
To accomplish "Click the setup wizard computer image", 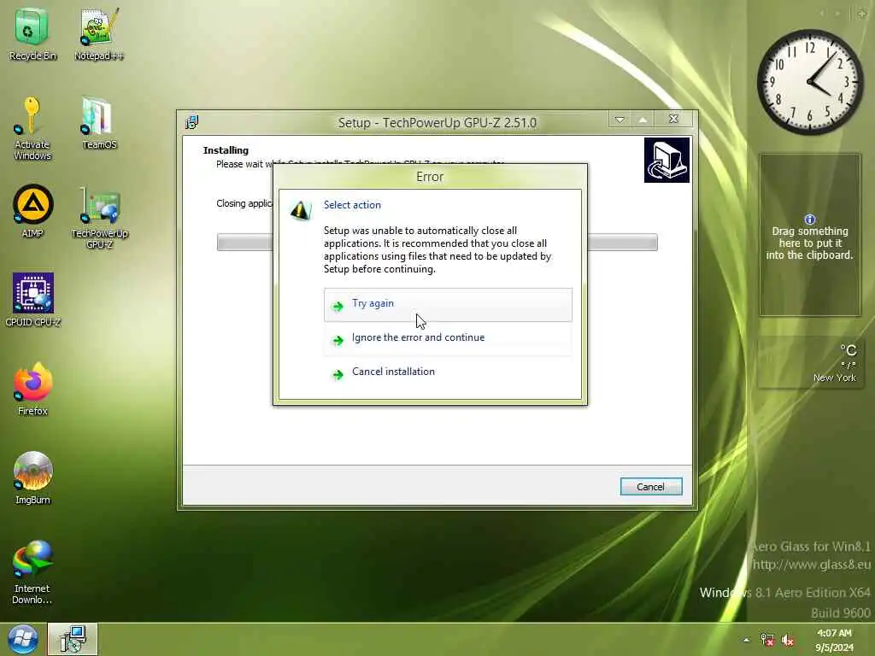I will (667, 160).
